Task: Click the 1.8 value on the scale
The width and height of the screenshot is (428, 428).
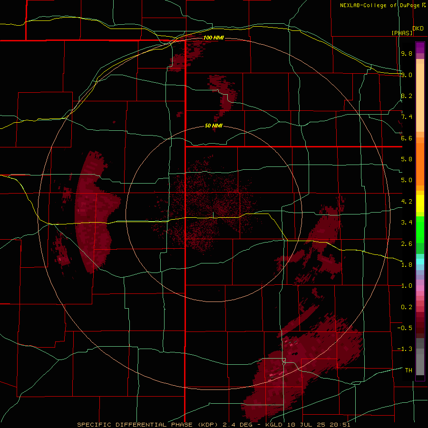Action: click(x=407, y=265)
